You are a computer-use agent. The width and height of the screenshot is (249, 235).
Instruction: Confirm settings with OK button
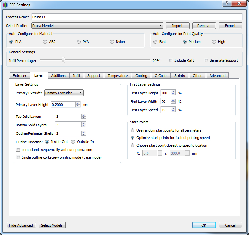[204, 225]
